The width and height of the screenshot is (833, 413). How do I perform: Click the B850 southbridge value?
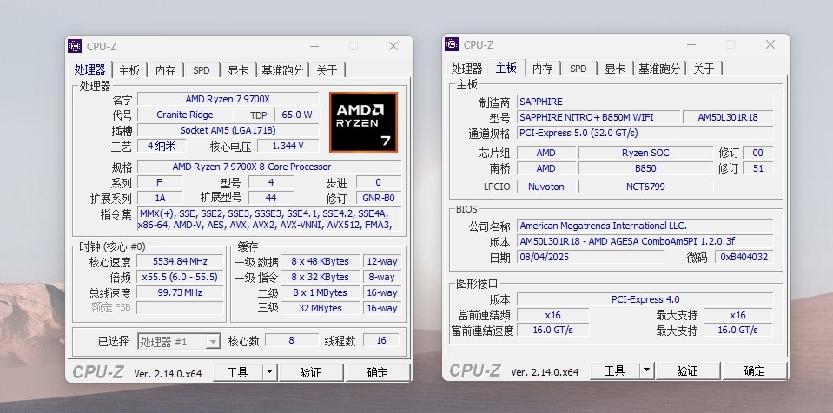645,168
